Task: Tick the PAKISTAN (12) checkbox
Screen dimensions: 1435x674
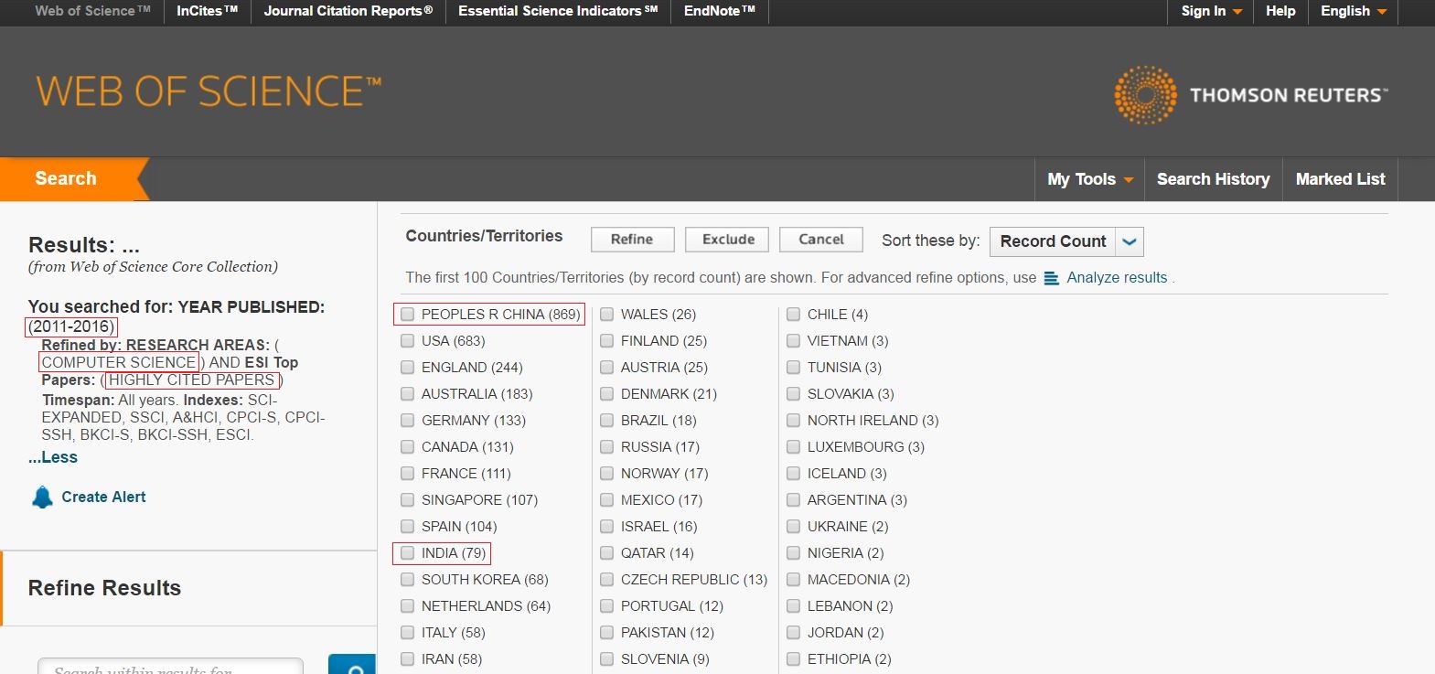Action: (607, 633)
